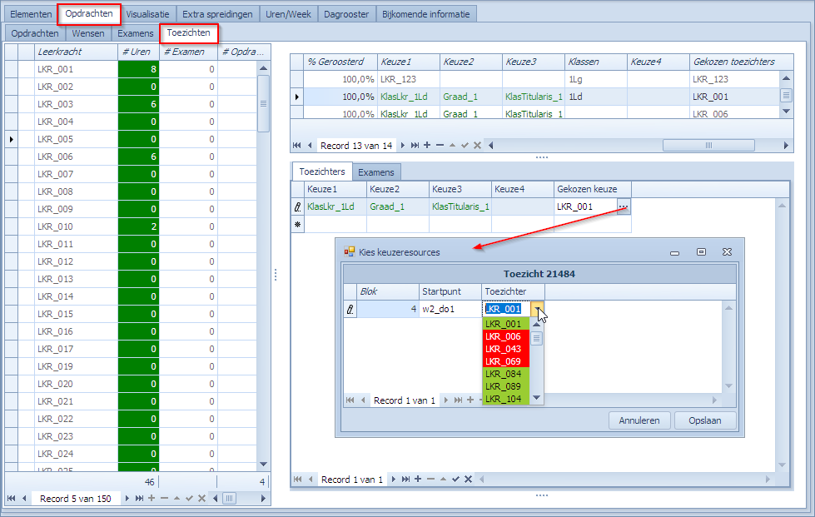Choose LKR_084 in the dropdown list

506,374
